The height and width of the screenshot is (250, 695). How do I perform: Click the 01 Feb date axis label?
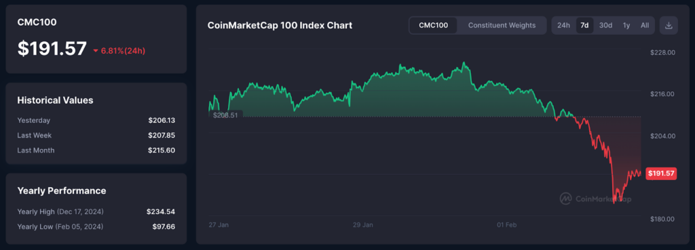(x=506, y=225)
